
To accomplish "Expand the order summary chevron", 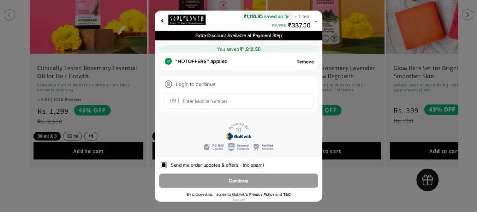I will tap(316, 21).
